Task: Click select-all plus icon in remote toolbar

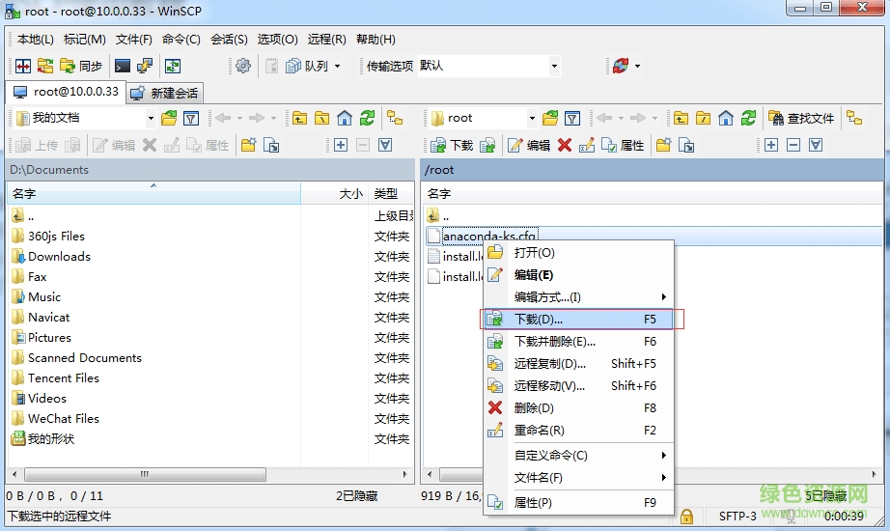Action: point(770,145)
